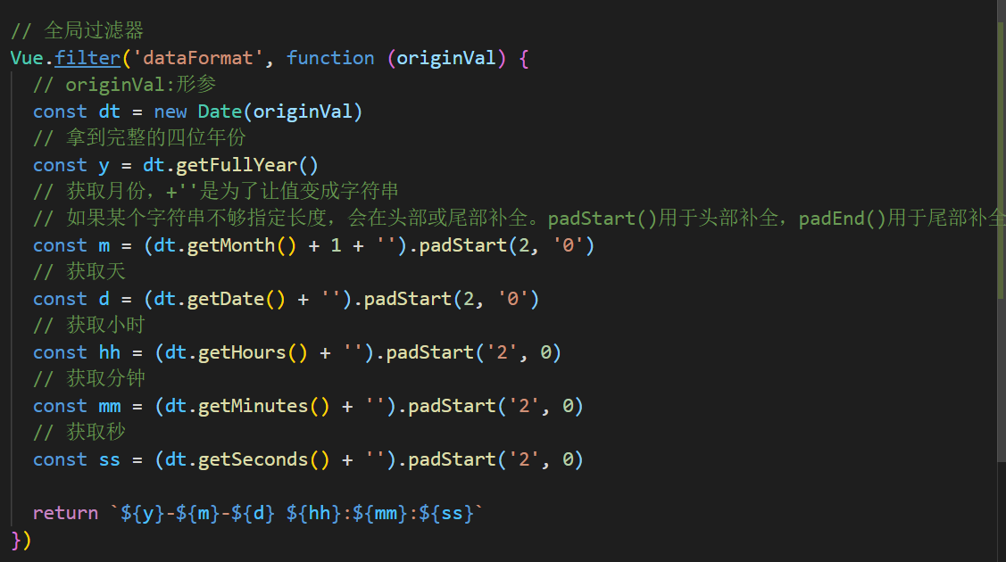Click the 全局过滤器 comment line
Image resolution: width=1006 pixels, height=562 pixels.
coord(77,30)
